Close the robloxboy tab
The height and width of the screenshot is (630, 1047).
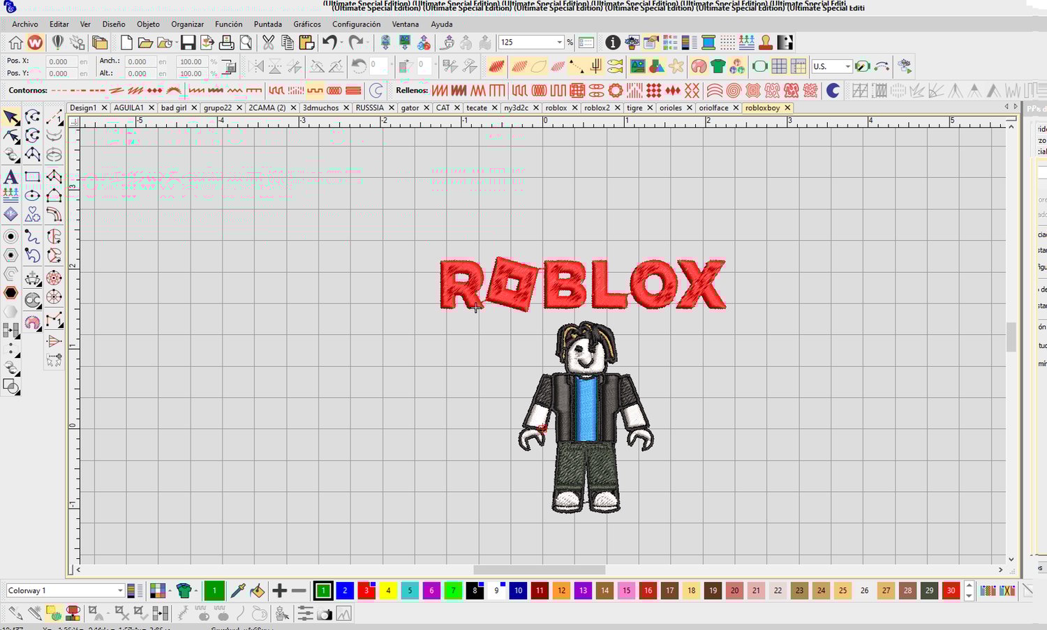[787, 108]
